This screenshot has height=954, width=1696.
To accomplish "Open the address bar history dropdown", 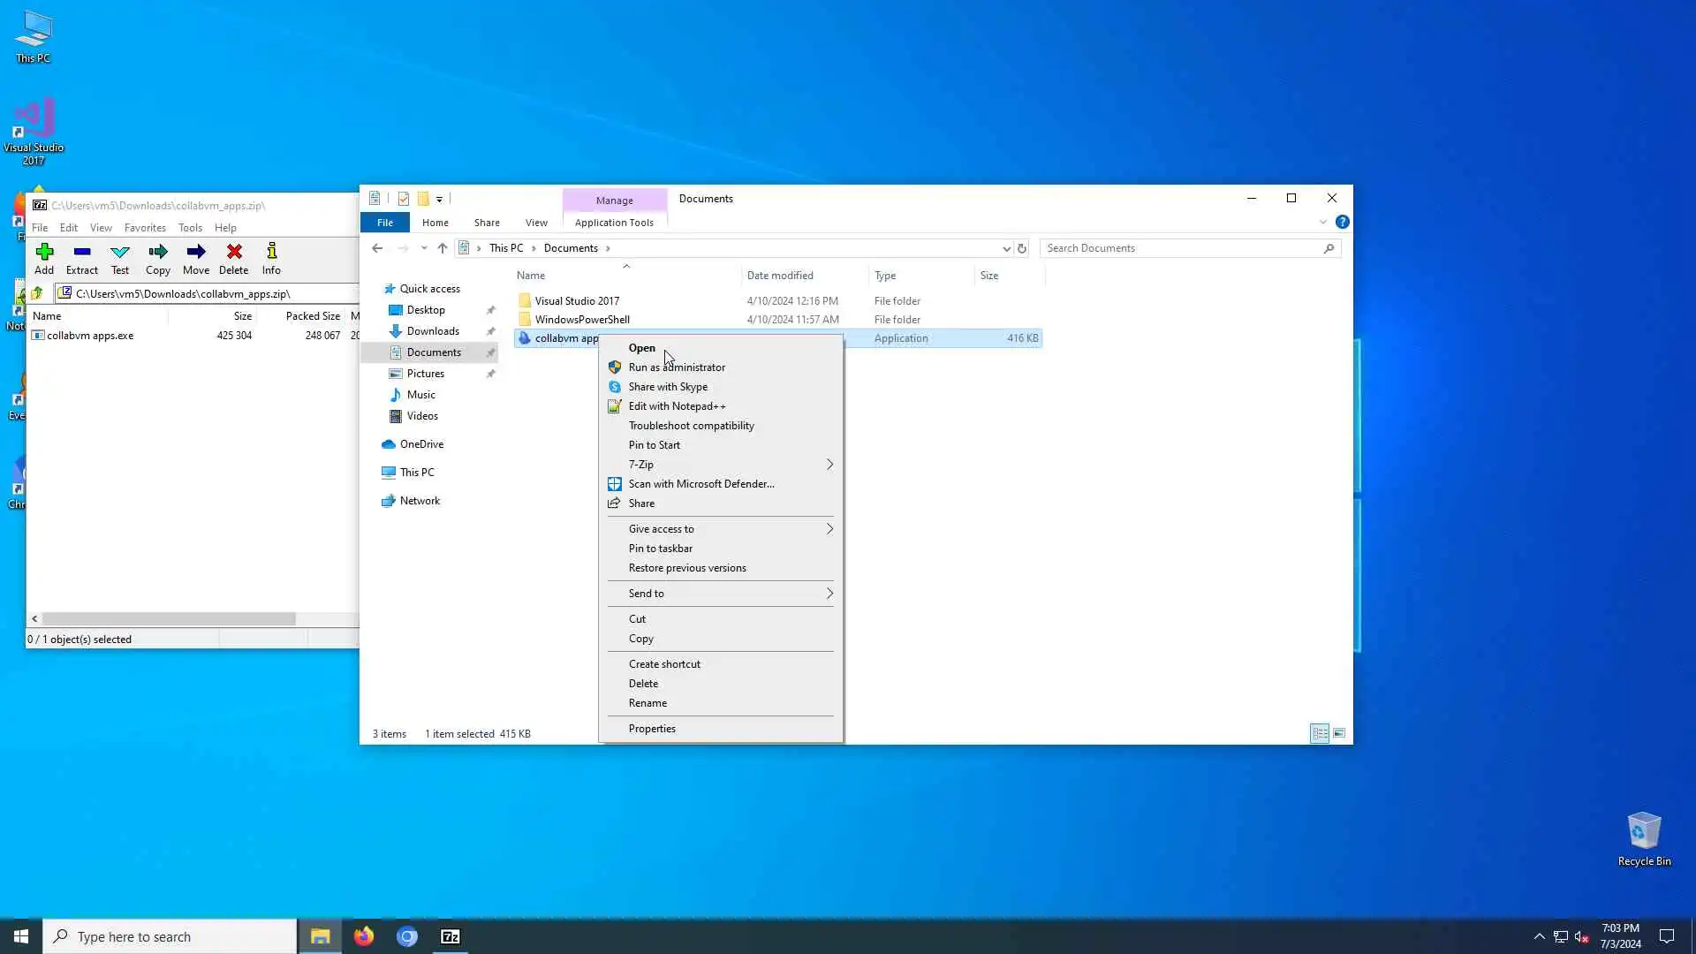I will [x=1006, y=248].
